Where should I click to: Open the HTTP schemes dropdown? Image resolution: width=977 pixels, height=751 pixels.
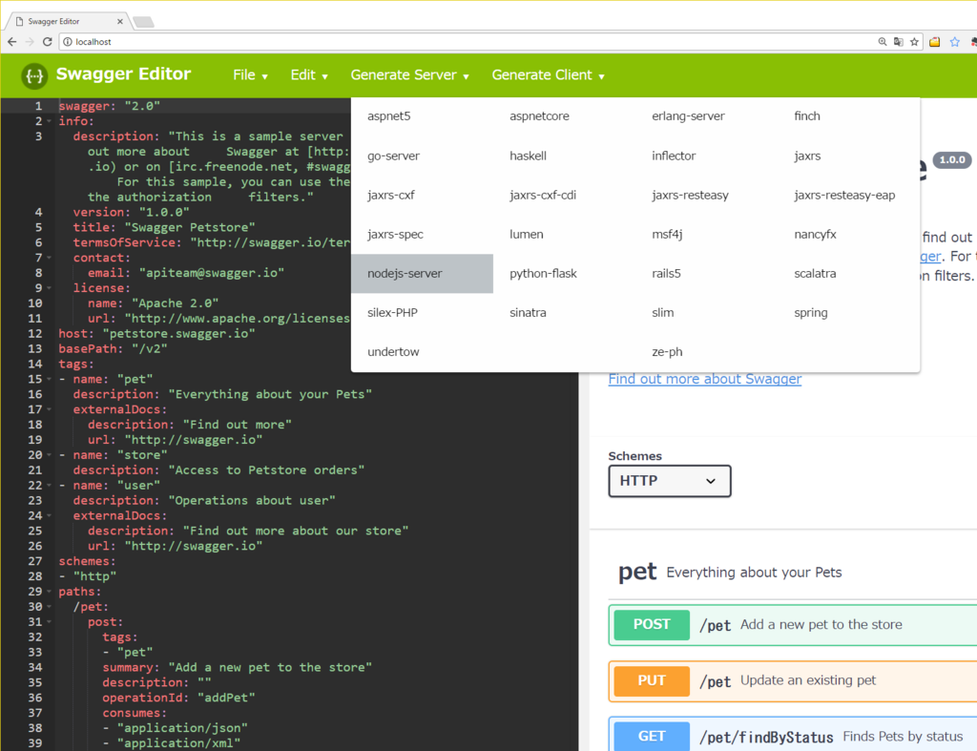click(669, 481)
